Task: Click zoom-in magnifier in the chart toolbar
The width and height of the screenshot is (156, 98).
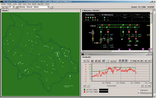Action: point(84,61)
